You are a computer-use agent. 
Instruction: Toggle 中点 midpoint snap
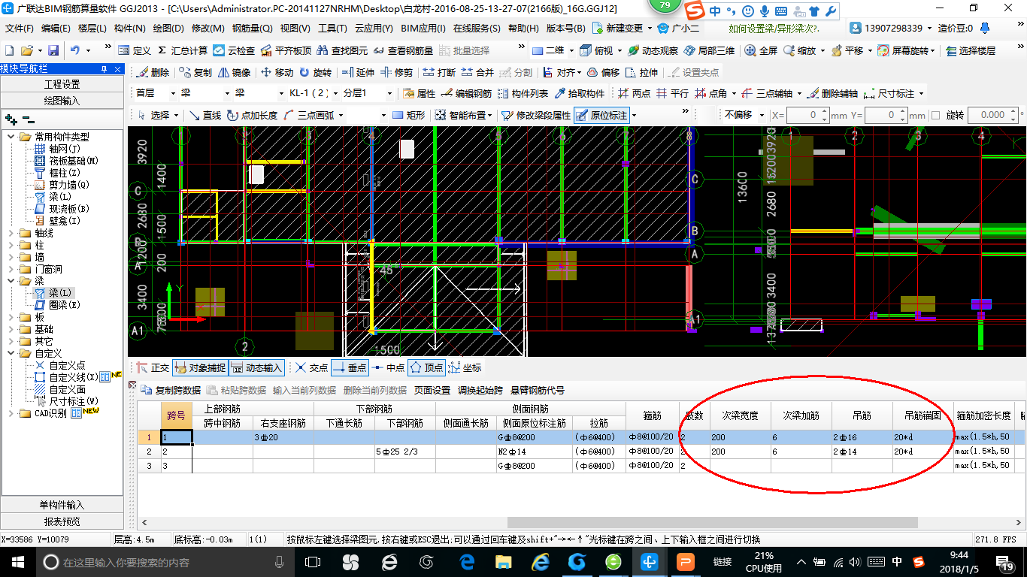coord(388,368)
